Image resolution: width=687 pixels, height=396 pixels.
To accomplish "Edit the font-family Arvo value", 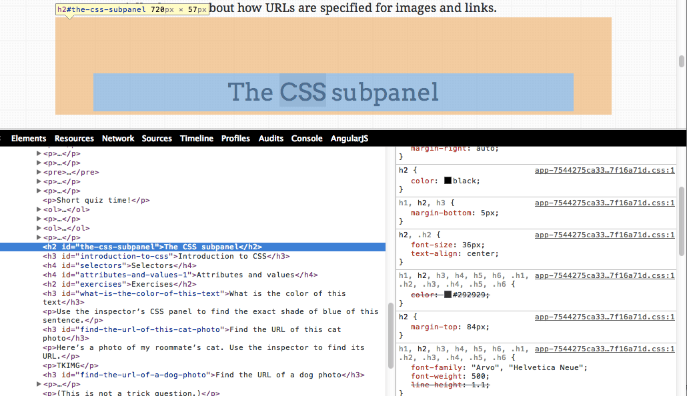I will (527, 367).
